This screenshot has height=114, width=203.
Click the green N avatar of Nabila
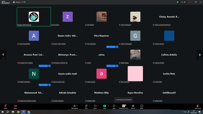(34, 74)
